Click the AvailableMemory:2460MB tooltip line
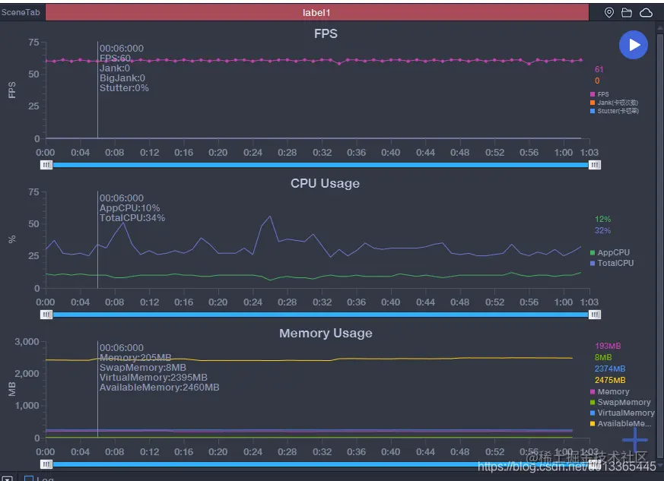Image resolution: width=664 pixels, height=481 pixels. [159, 388]
